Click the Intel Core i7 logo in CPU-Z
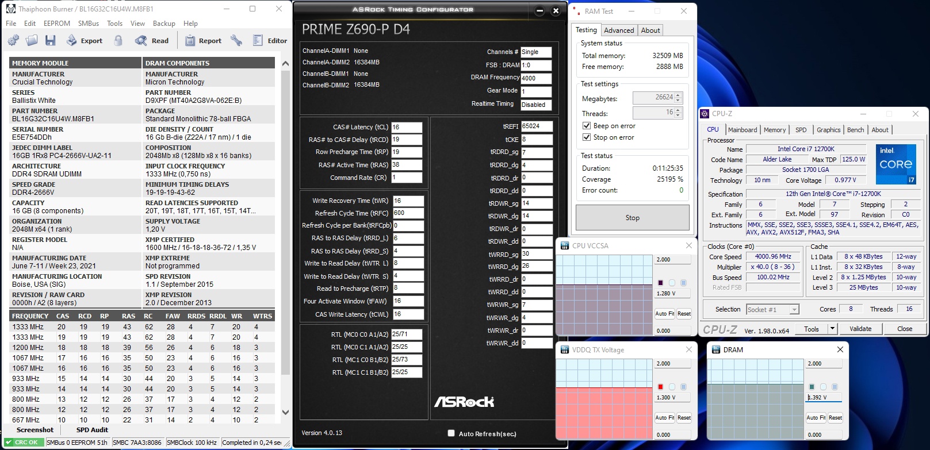 point(896,164)
